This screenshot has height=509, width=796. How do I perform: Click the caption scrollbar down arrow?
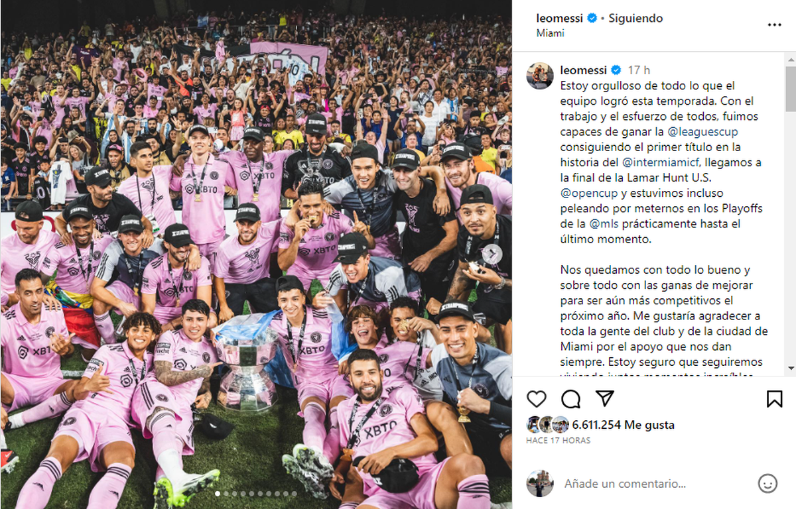click(791, 368)
